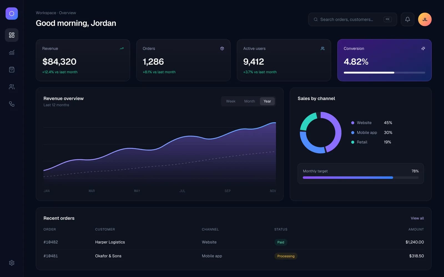Click the Last 12 months subtitle
This screenshot has width=444, height=277.
click(56, 105)
